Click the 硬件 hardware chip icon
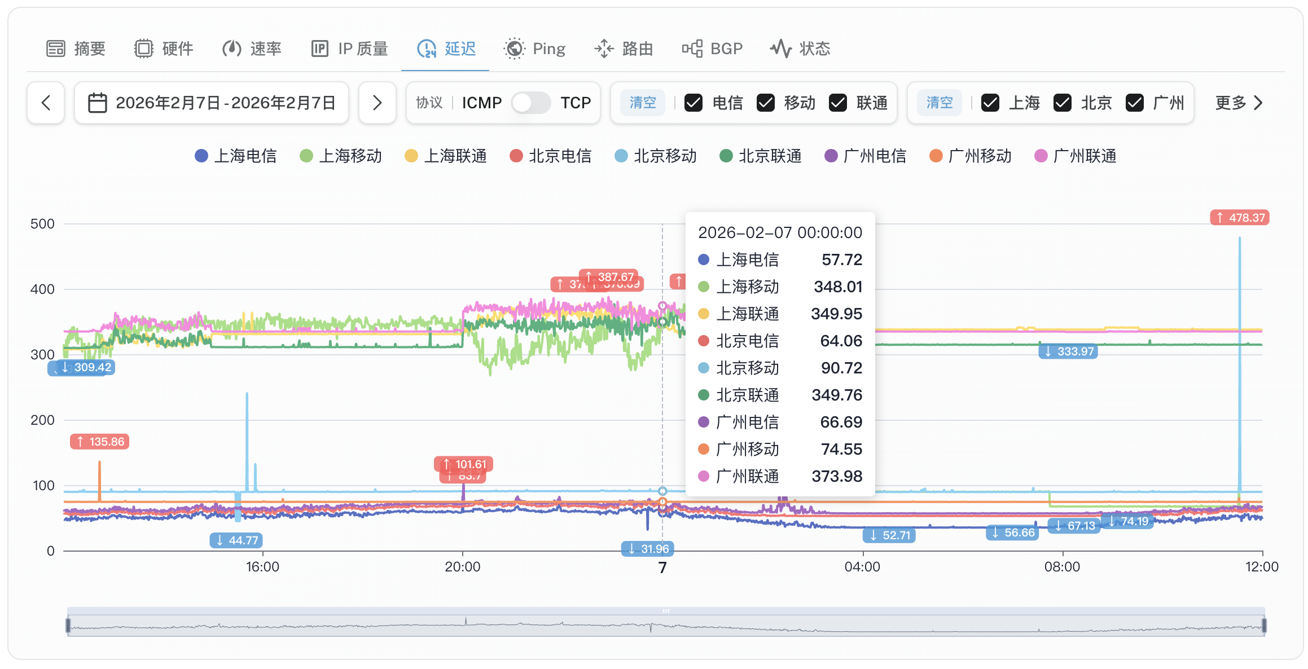The height and width of the screenshot is (669, 1308). 143,49
